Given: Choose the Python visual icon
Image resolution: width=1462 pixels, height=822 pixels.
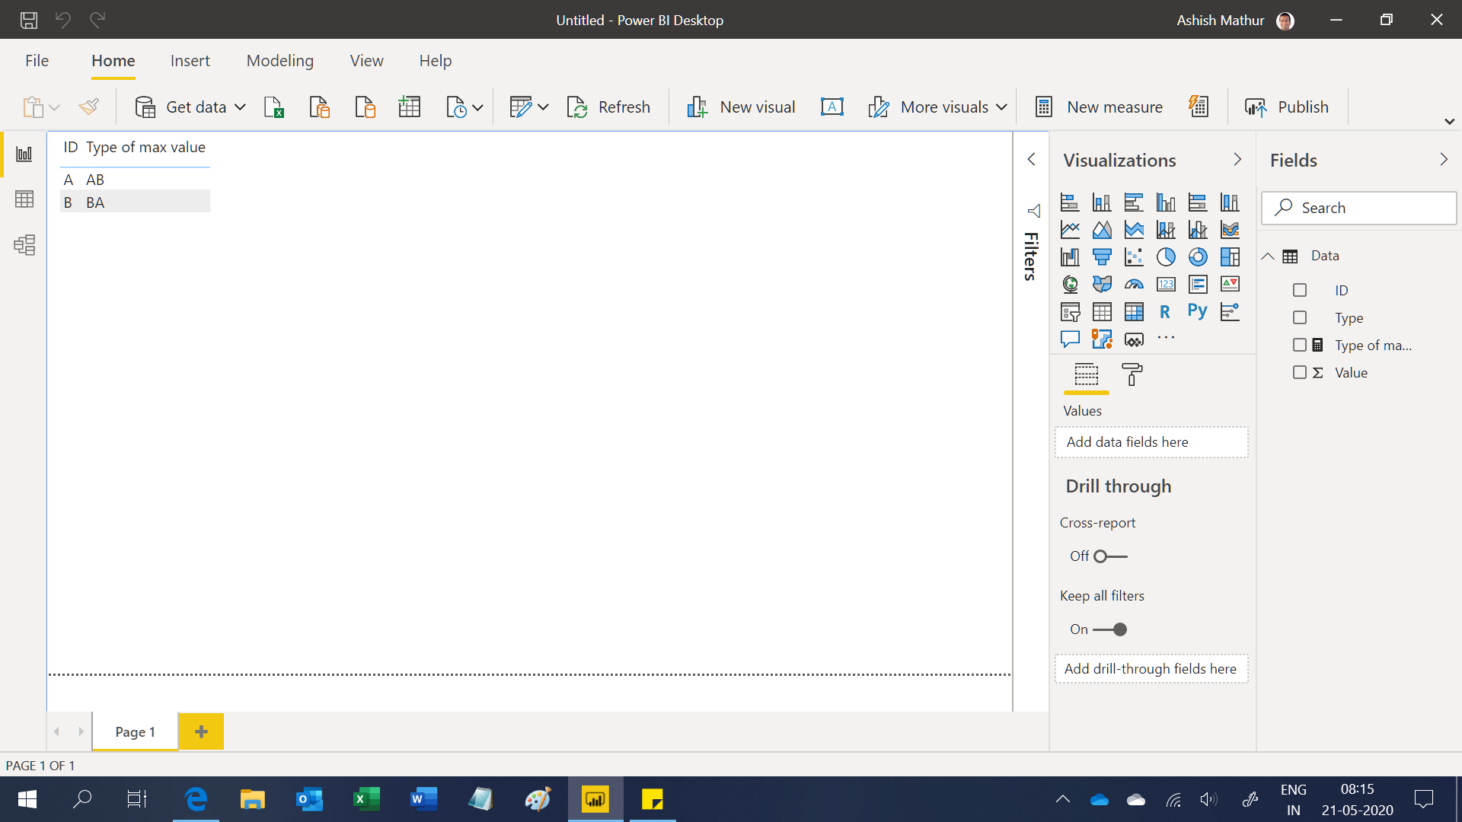Looking at the screenshot, I should coord(1198,311).
